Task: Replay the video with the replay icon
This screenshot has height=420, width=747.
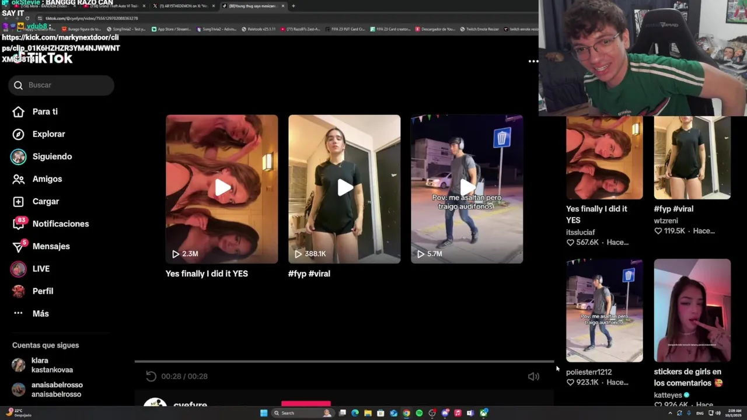Action: [x=151, y=376]
